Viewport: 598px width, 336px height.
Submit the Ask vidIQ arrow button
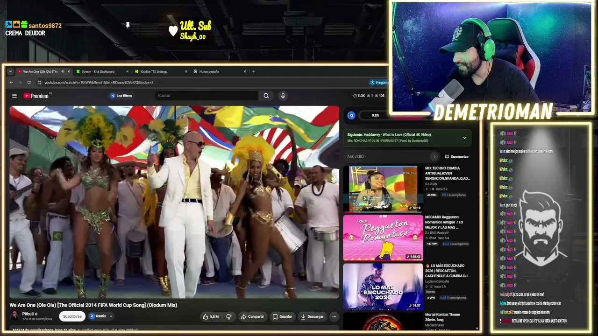434,157
